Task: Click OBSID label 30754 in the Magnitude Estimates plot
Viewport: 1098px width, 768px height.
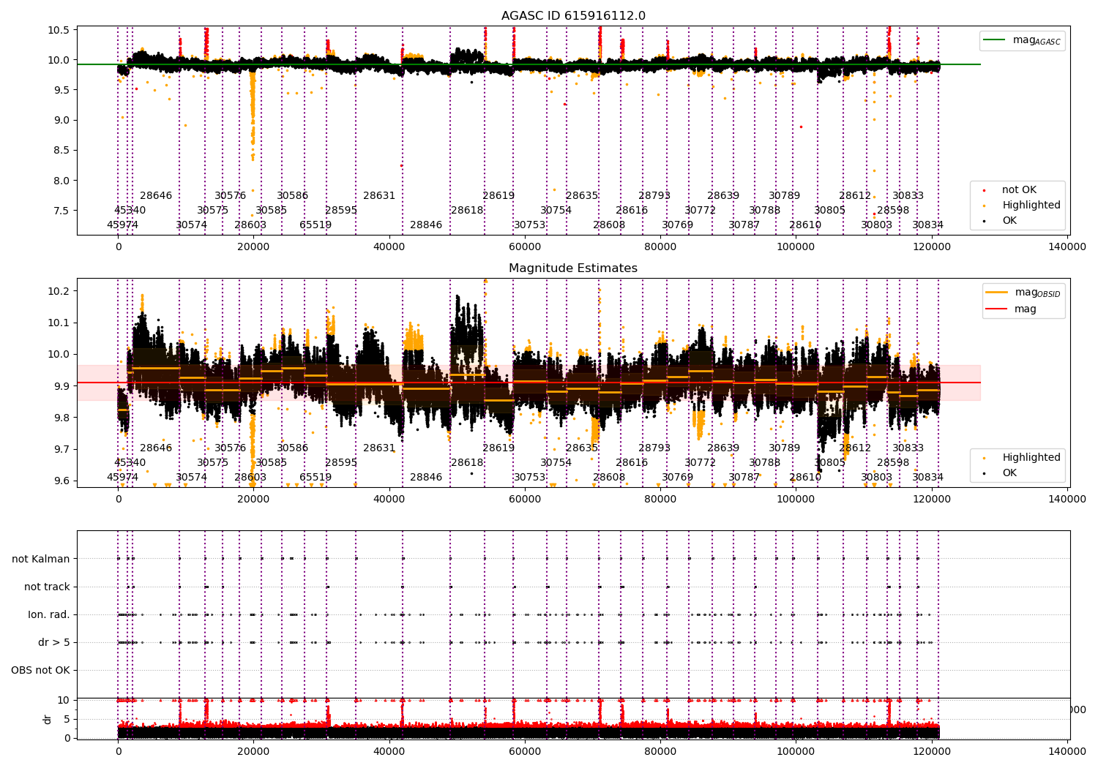Action: tap(556, 462)
